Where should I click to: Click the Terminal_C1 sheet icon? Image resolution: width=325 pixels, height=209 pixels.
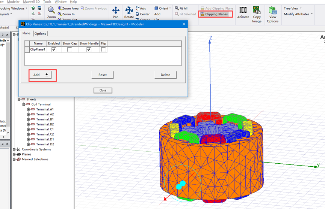tap(33, 129)
